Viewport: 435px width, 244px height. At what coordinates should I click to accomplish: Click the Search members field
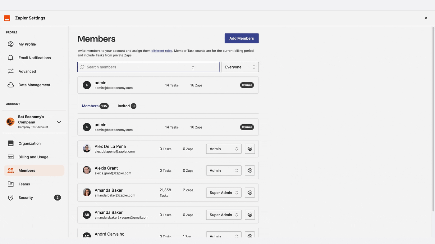(149, 67)
